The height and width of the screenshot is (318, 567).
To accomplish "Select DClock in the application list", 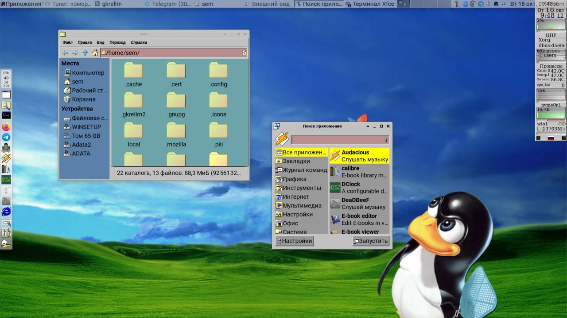I will coord(359,188).
